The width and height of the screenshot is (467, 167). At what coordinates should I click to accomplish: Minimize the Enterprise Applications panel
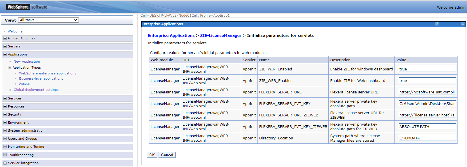click(x=463, y=24)
